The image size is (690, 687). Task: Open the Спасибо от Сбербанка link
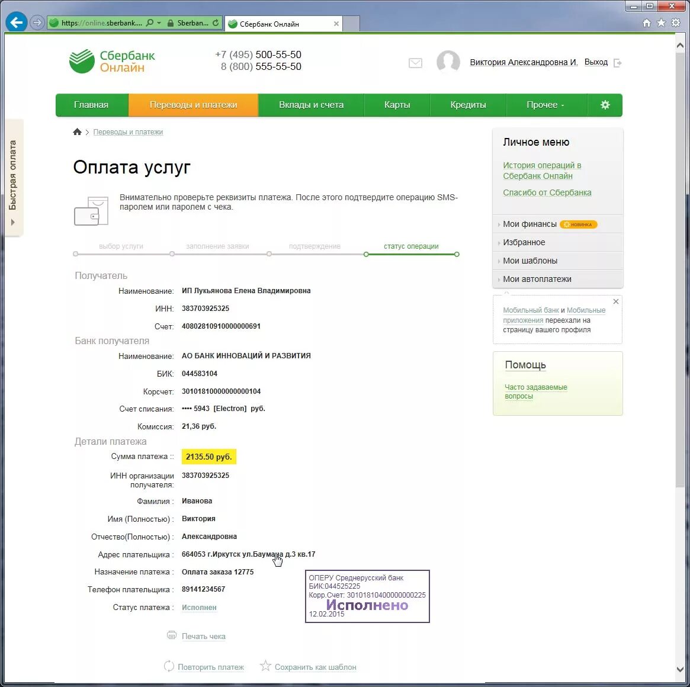547,192
